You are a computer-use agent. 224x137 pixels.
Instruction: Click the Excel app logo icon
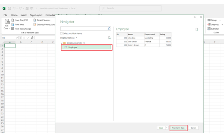pos(4,8)
